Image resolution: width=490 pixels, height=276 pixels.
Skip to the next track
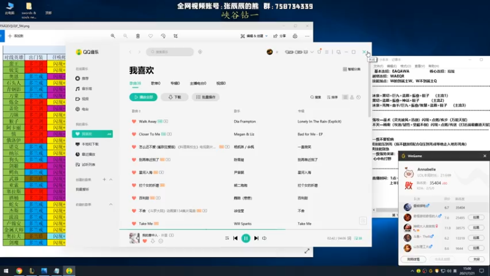pos(256,238)
